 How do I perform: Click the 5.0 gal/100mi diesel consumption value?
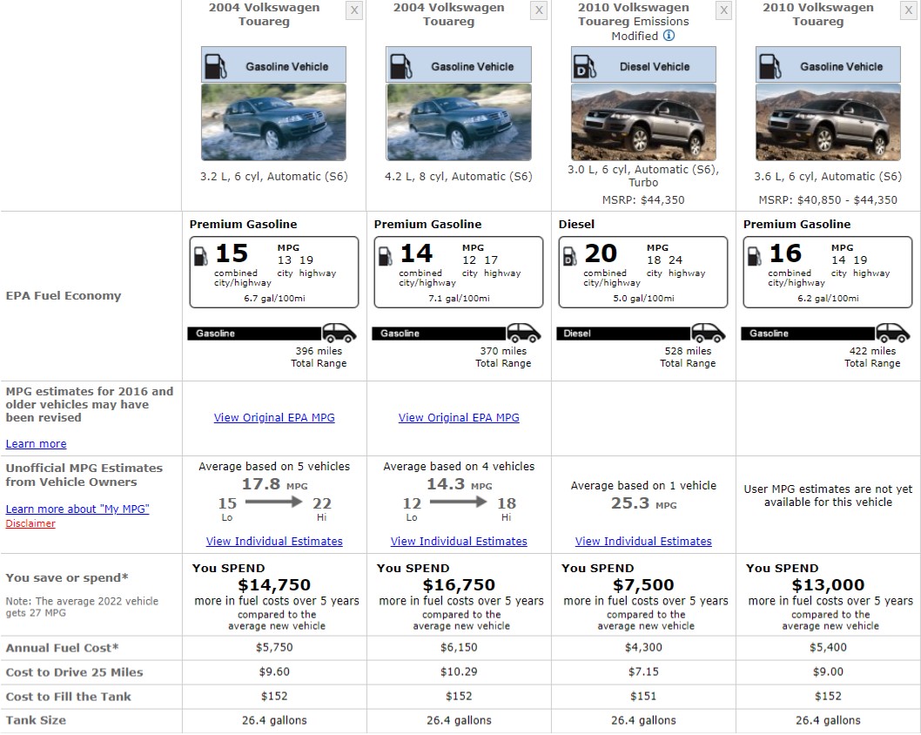(644, 299)
